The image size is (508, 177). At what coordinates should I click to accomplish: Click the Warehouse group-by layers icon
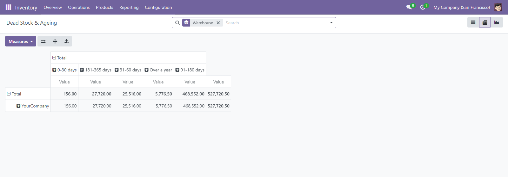click(x=186, y=22)
